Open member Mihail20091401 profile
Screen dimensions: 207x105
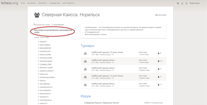pyautogui.click(x=46, y=48)
